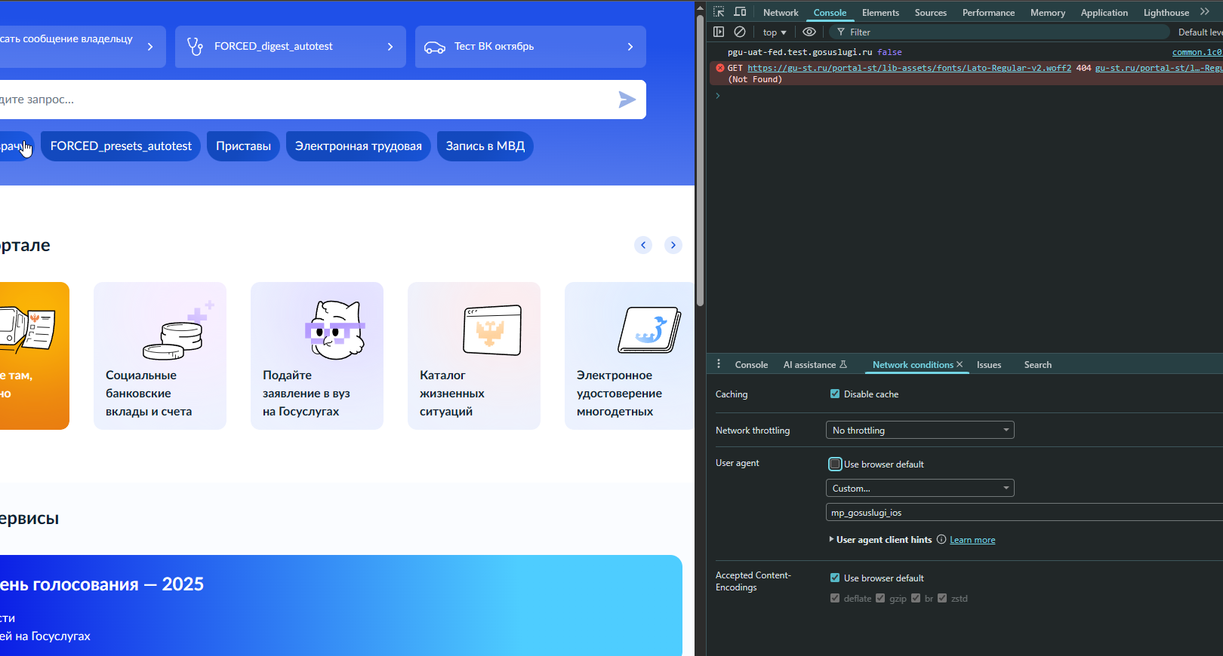Viewport: 1223px width, 656px height.
Task: Switch to the Performance tab
Action: click(988, 13)
